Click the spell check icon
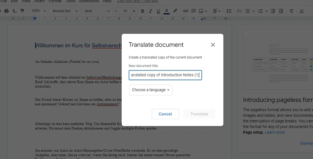This screenshot has height=159, width=313. (x=14, y=11)
